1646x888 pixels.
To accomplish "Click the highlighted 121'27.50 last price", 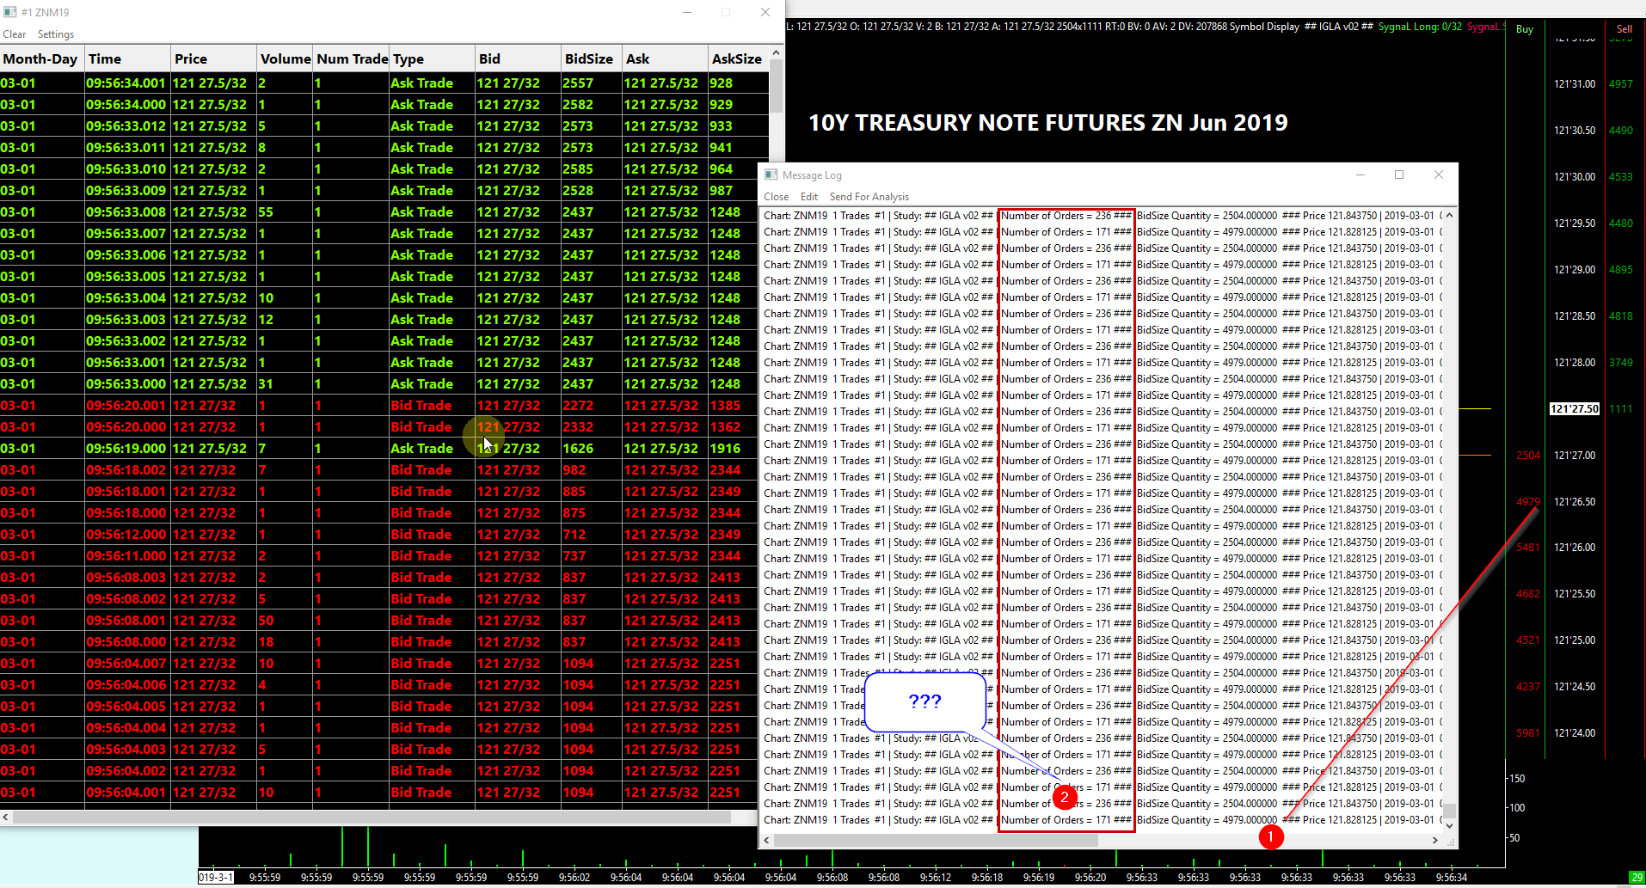I will pyautogui.click(x=1575, y=409).
